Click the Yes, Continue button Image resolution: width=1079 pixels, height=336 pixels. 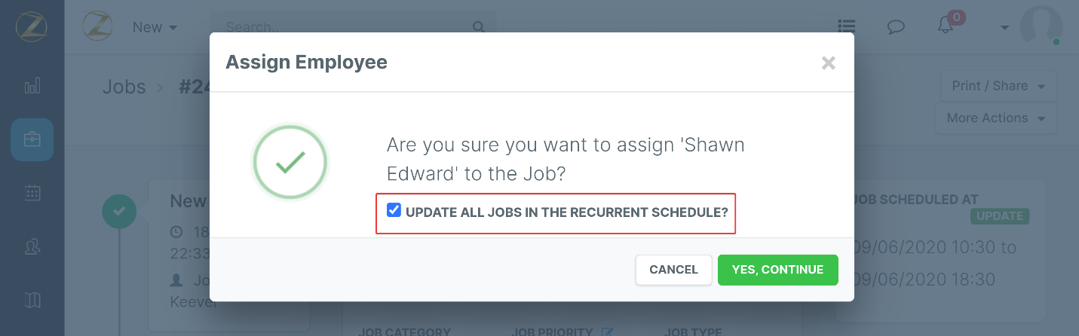(777, 270)
